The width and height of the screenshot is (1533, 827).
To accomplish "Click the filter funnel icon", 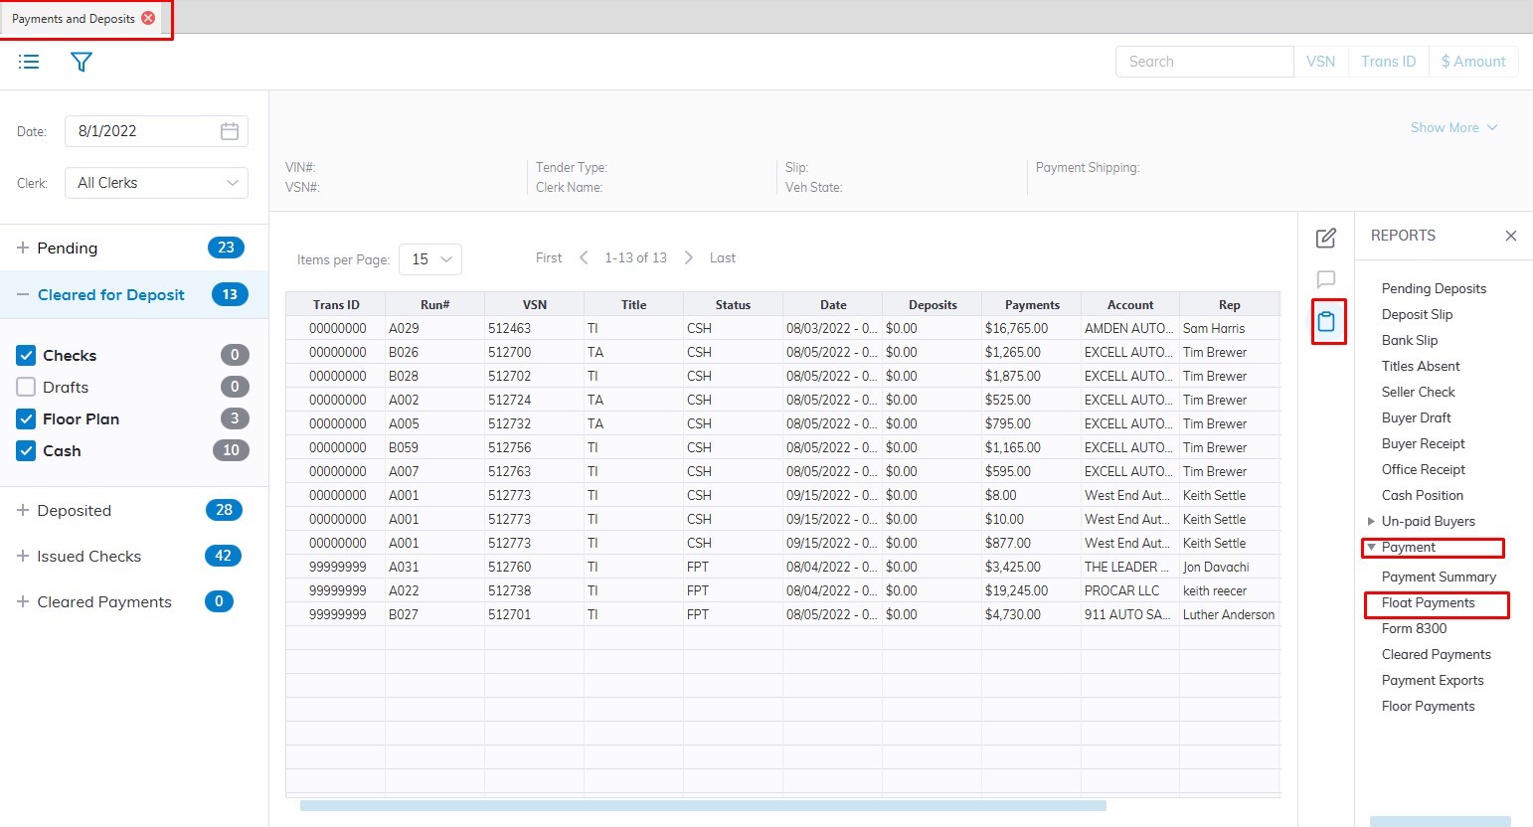I will click(82, 62).
